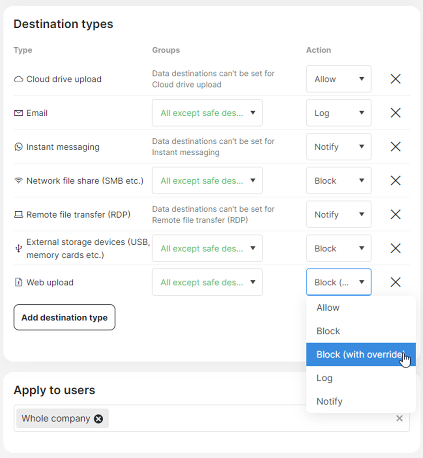Expand the Web upload groups dropdown
The height and width of the screenshot is (458, 423).
(207, 282)
